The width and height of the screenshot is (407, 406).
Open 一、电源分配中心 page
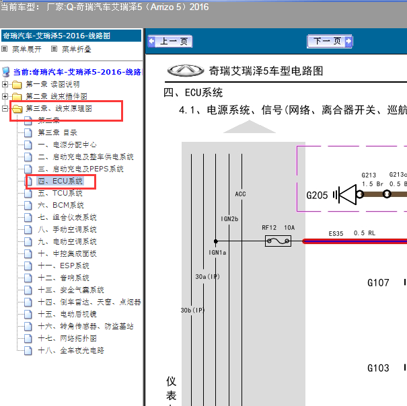(67, 145)
